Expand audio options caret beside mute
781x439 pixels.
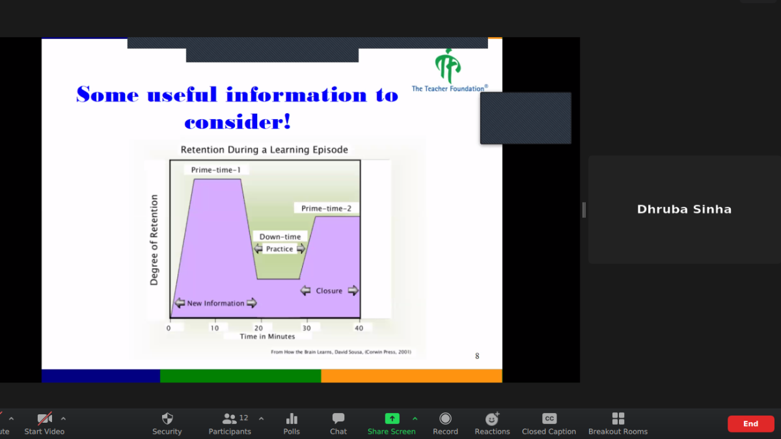point(11,418)
